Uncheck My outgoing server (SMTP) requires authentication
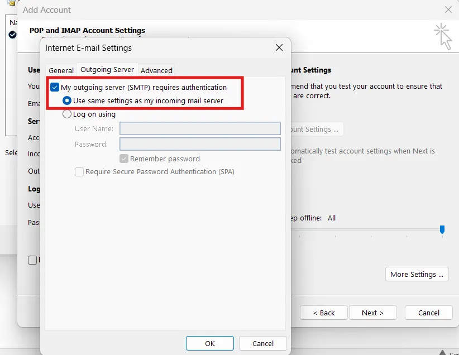 [x=54, y=87]
